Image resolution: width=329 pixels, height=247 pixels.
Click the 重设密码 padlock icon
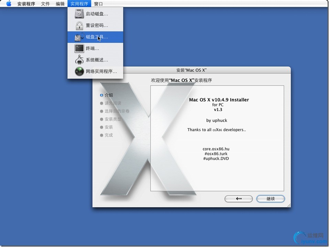click(x=79, y=25)
